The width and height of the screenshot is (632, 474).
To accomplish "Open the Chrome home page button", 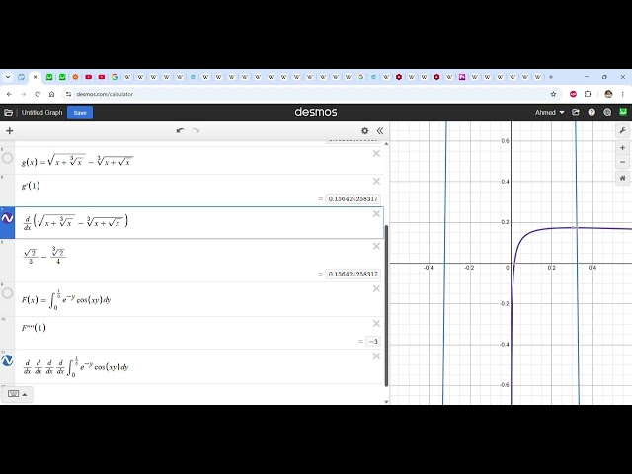I will pyautogui.click(x=51, y=94).
